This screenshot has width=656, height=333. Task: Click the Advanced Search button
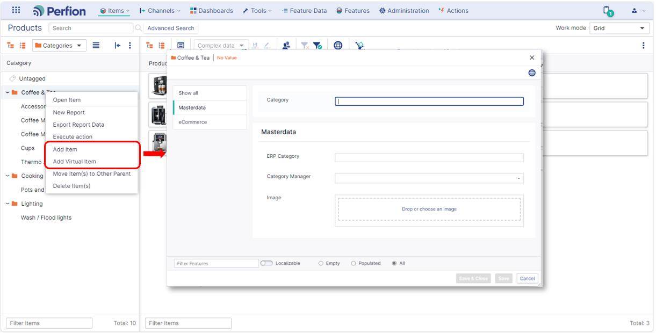(171, 28)
